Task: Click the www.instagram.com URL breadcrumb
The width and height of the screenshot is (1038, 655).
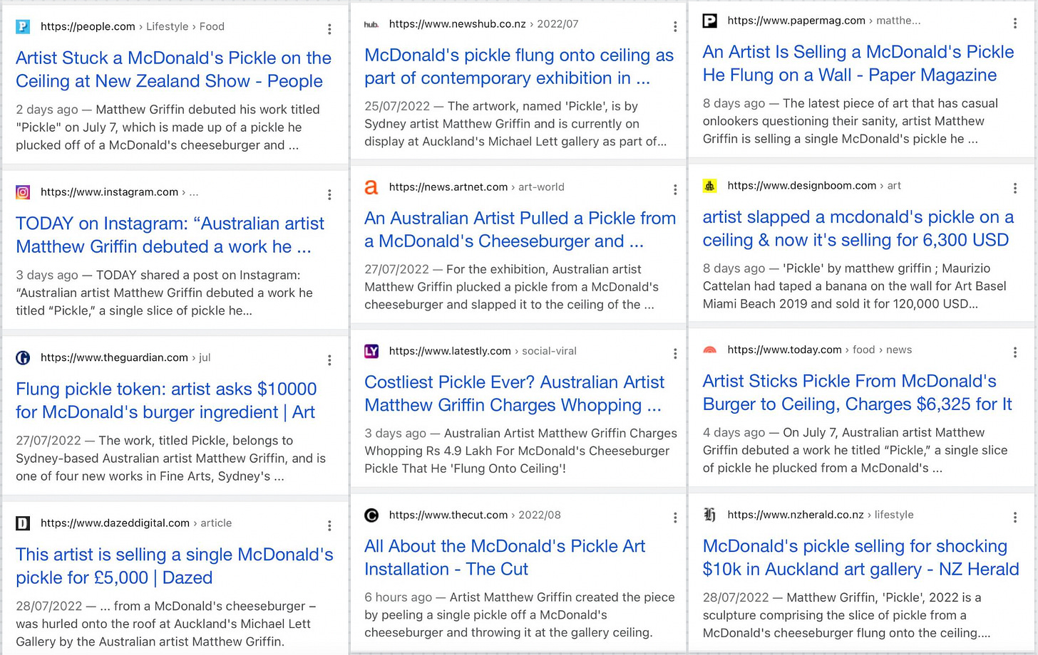Action: point(120,192)
